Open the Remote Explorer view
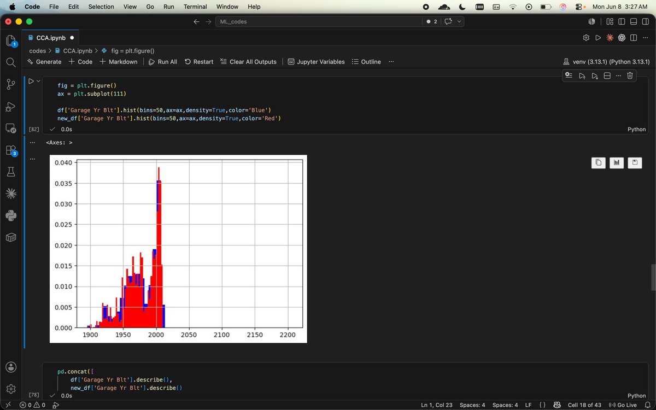 click(x=10, y=128)
